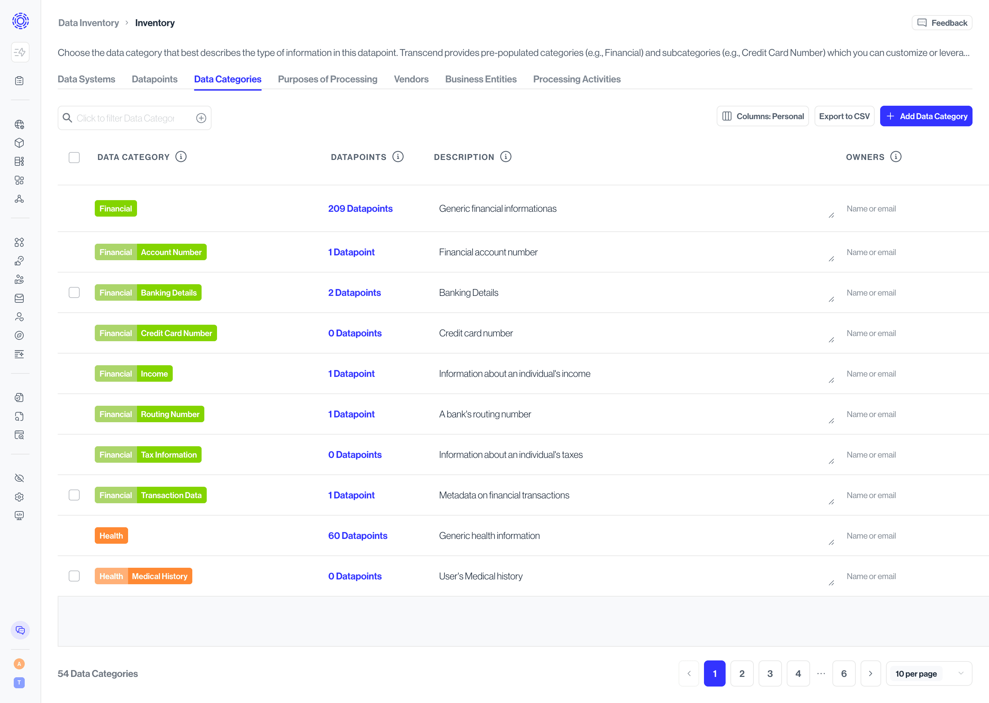
Task: Click the list-sparkle sidebar icon
Action: [x=19, y=354]
